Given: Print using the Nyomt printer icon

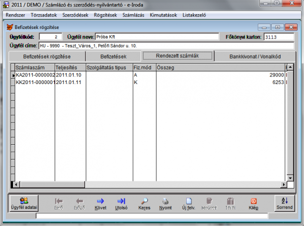Looking at the screenshot, I should tap(165, 203).
